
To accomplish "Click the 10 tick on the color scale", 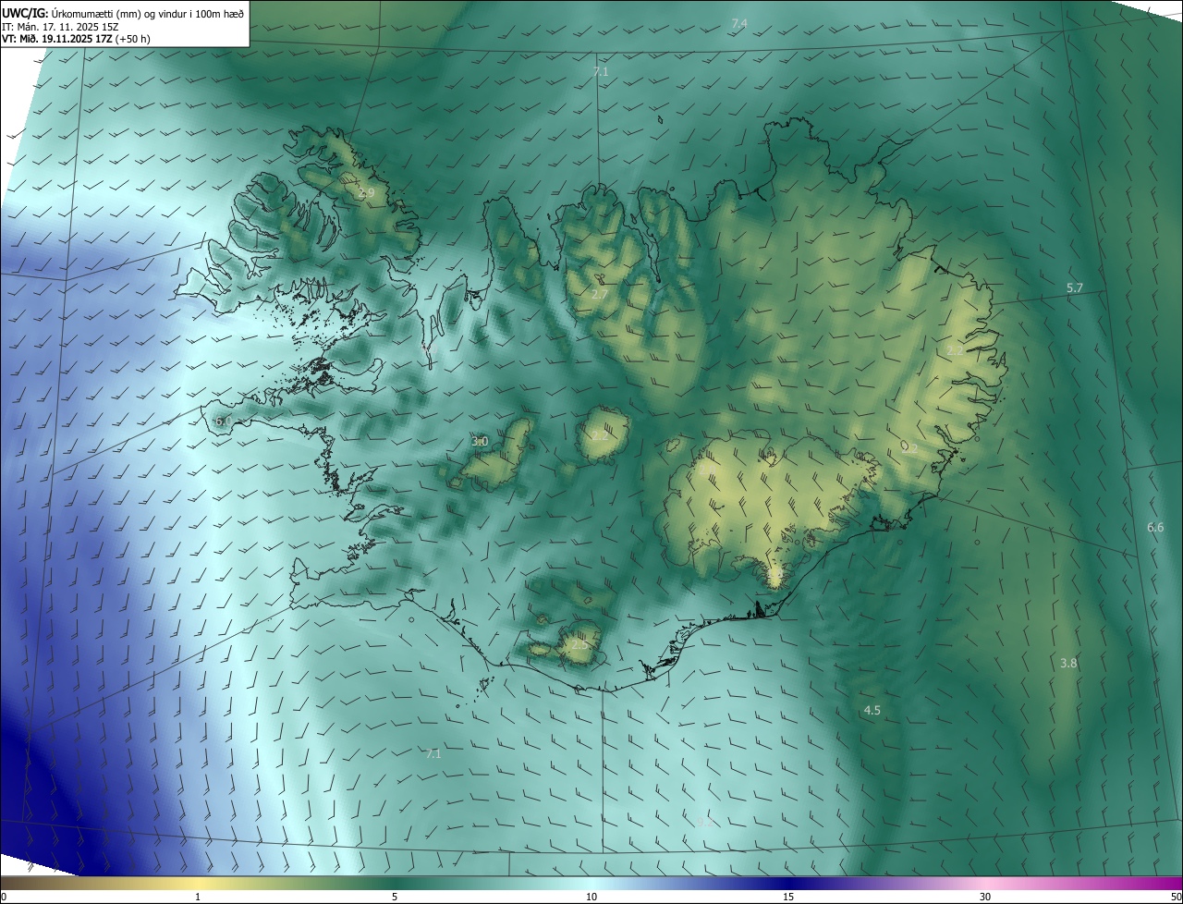I will pyautogui.click(x=591, y=897).
